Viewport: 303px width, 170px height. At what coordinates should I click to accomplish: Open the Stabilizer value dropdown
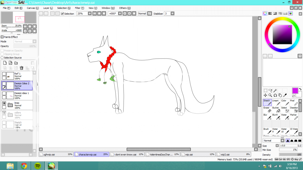pyautogui.click(x=172, y=14)
